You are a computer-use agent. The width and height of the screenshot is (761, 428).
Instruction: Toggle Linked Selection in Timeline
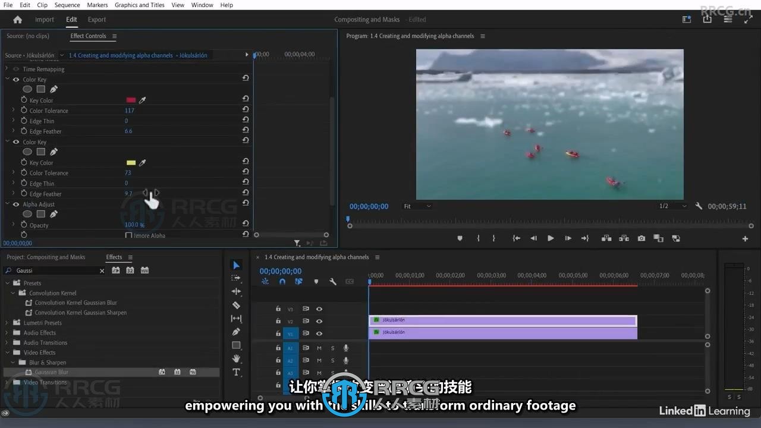(x=298, y=282)
